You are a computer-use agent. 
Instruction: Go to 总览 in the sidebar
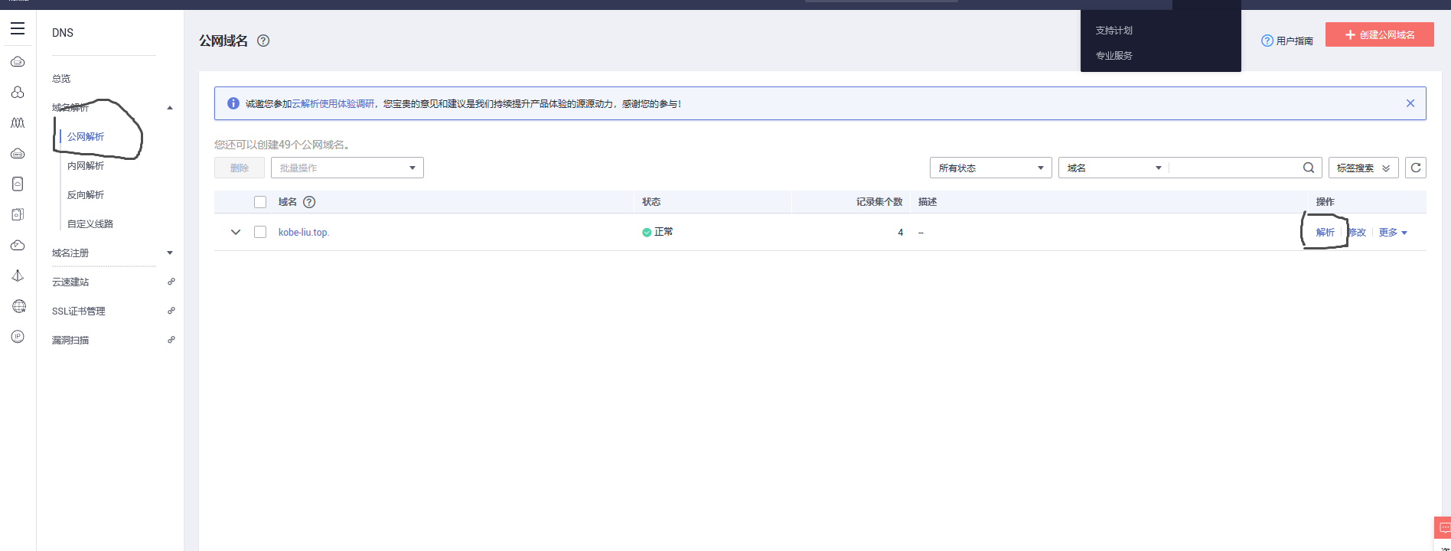point(61,79)
